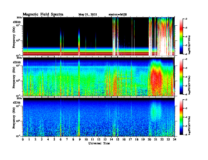Click hour 12 on the time axis
The width and height of the screenshot is (208, 160).
pyautogui.click(x=99, y=139)
